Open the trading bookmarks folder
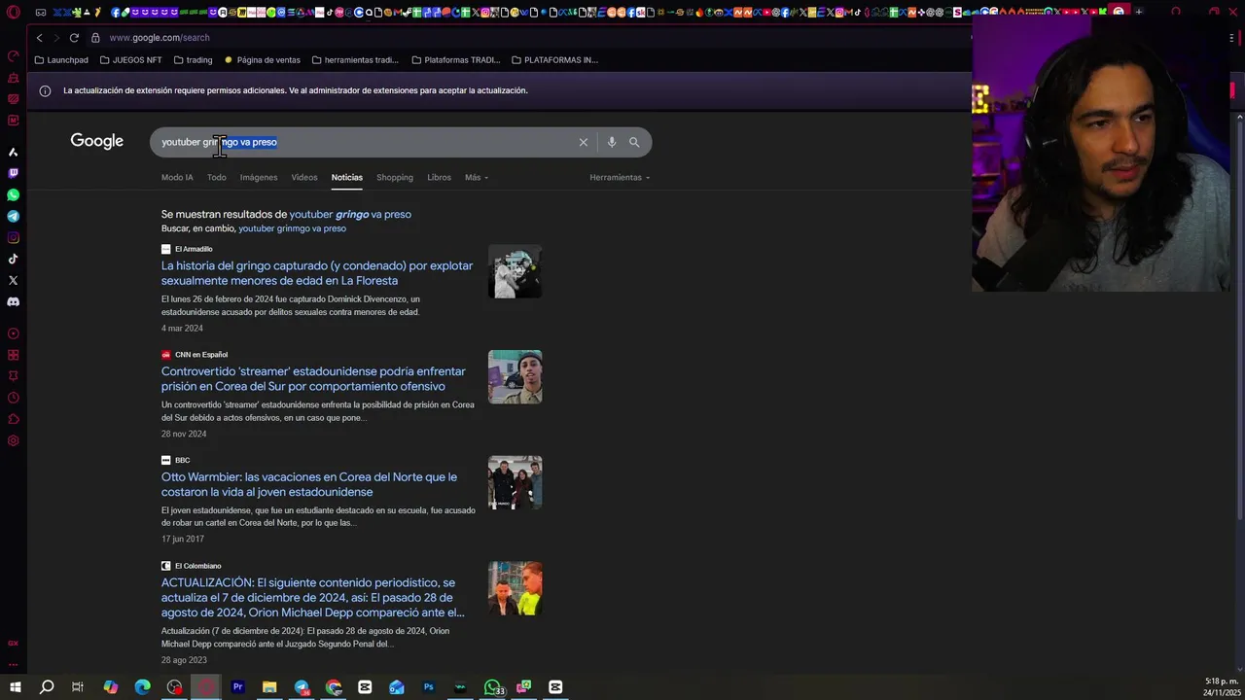The image size is (1245, 700). (x=193, y=60)
